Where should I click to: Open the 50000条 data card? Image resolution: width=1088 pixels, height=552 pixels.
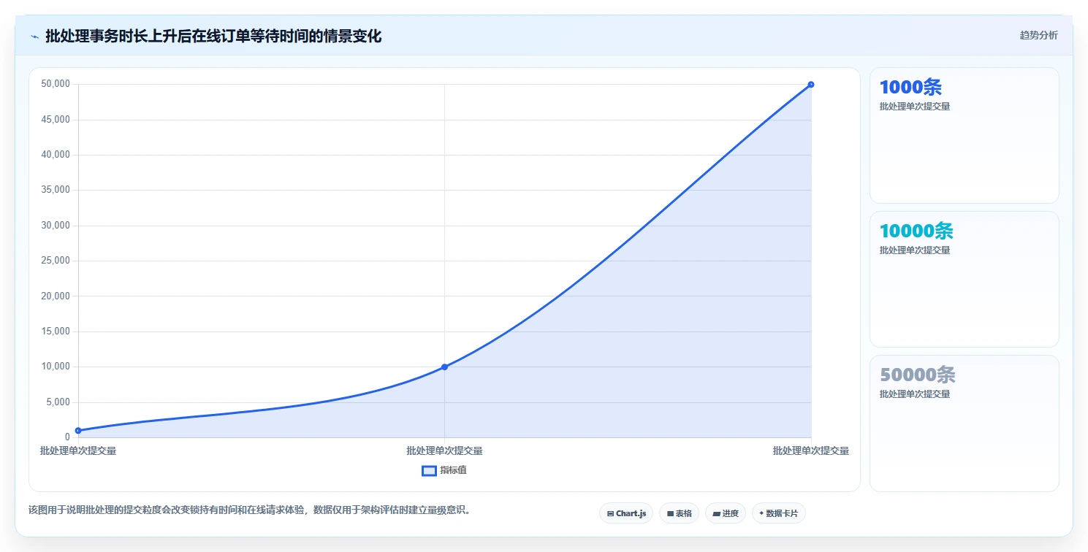point(964,423)
